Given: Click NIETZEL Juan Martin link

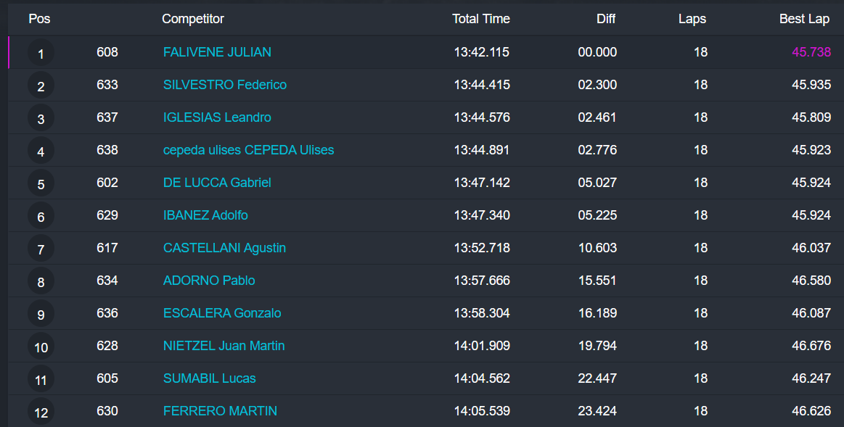Looking at the screenshot, I should pyautogui.click(x=224, y=346).
